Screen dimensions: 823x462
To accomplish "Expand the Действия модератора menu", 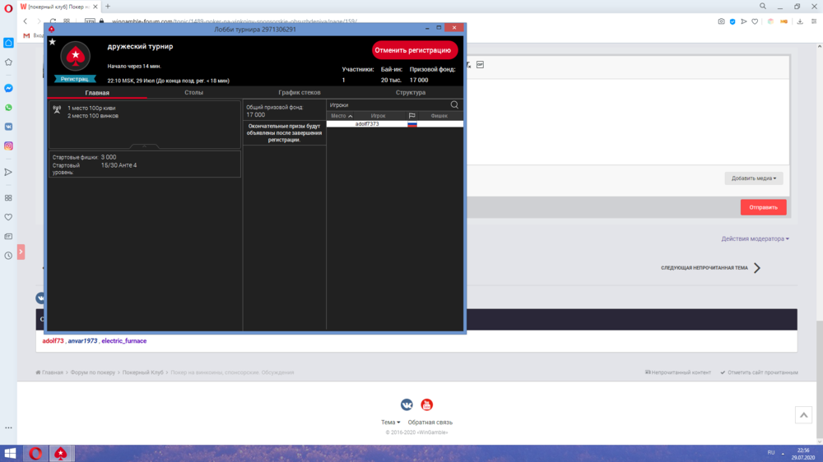I will pyautogui.click(x=755, y=239).
